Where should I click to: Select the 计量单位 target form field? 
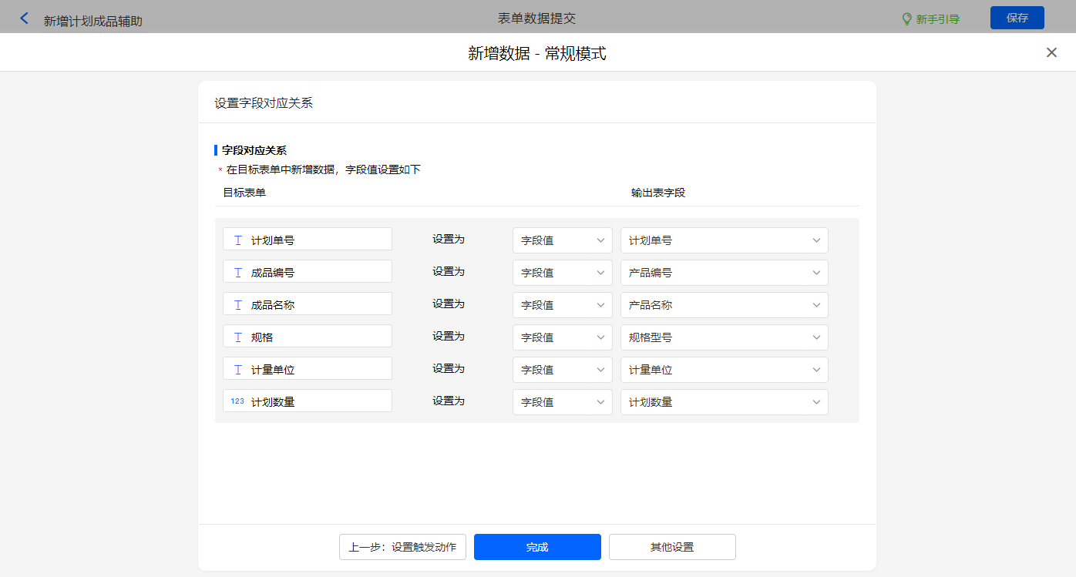point(308,370)
